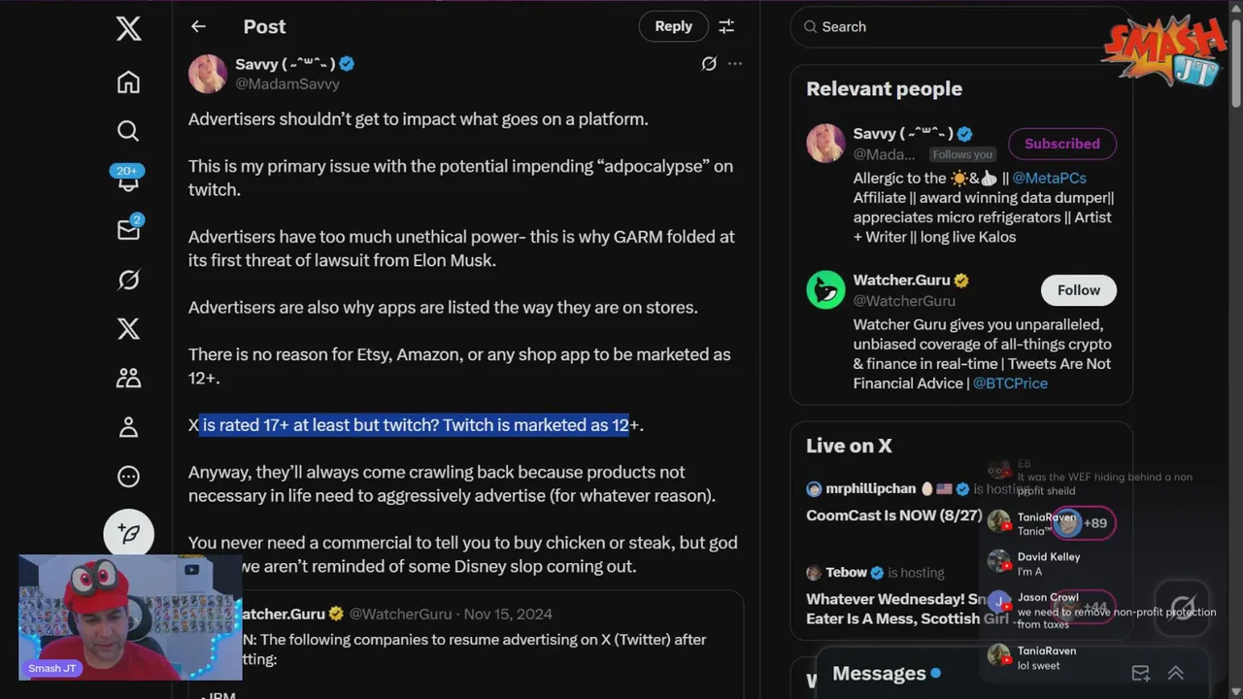Open Profile person icon in sidebar
The height and width of the screenshot is (699, 1243).
(x=128, y=427)
